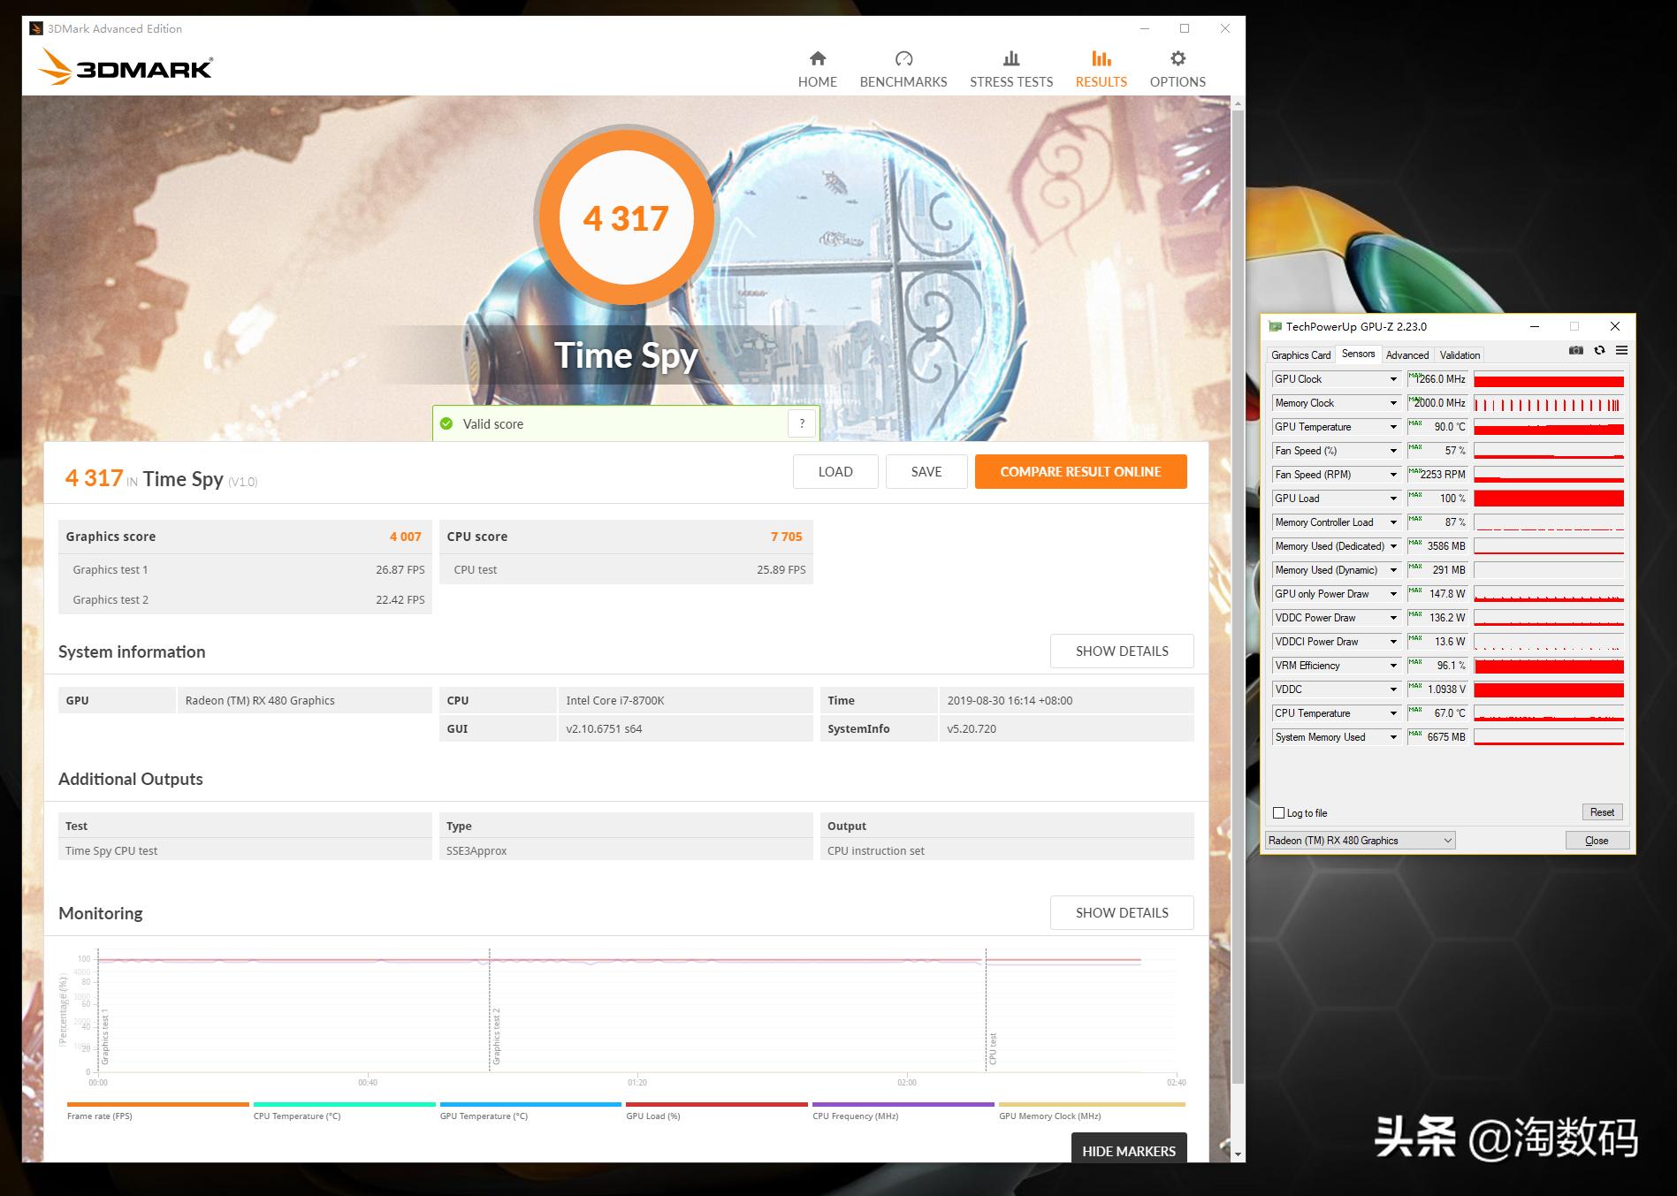
Task: Select the Results section
Action: [1100, 68]
